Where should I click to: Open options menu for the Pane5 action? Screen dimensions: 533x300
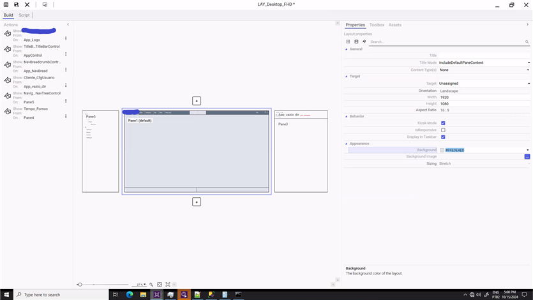tap(66, 101)
